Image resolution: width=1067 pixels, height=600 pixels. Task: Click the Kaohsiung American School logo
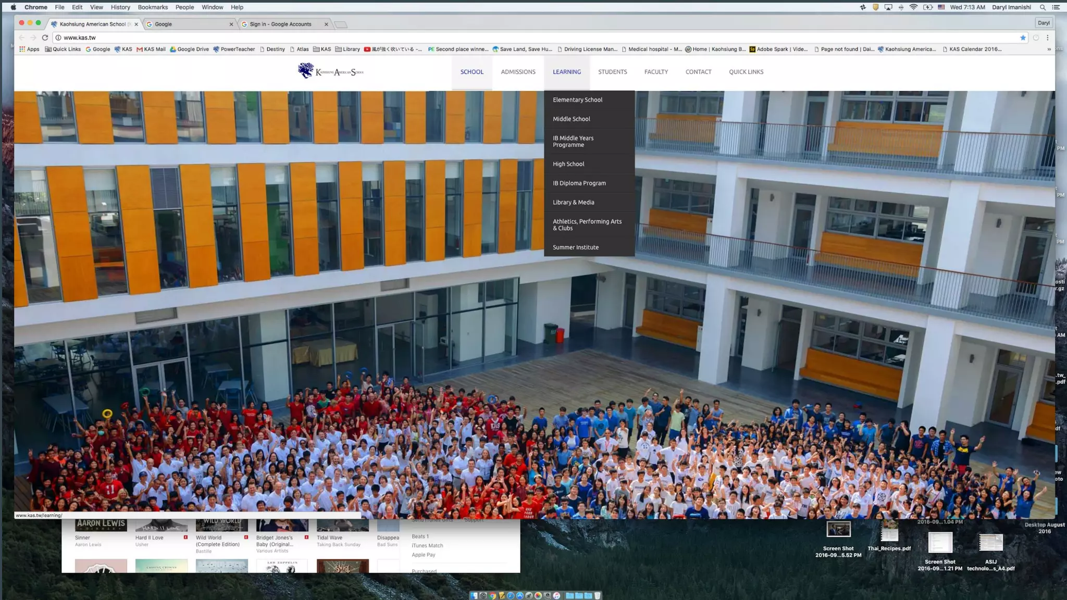(331, 71)
